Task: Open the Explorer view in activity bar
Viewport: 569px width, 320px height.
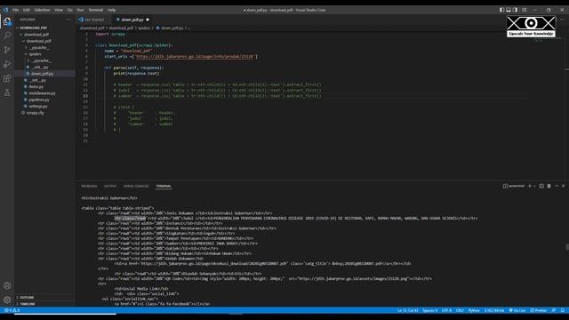Action: tap(7, 21)
